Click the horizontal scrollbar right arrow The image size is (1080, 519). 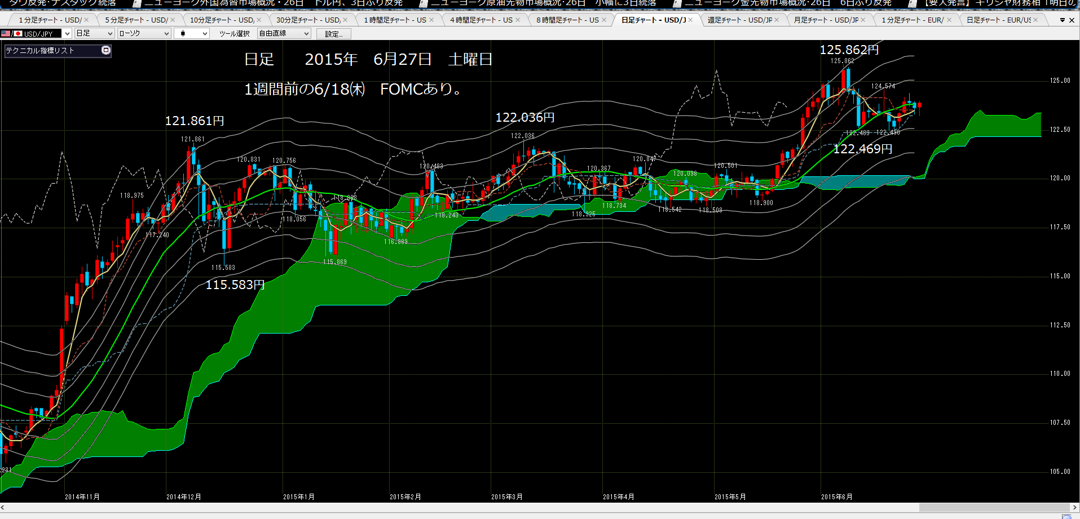coord(1075,507)
